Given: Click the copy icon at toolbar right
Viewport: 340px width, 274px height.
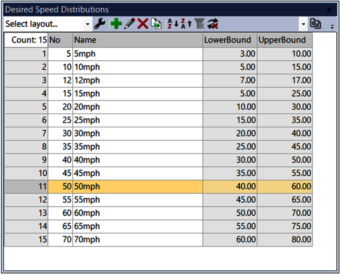Looking at the screenshot, I should click(x=315, y=24).
